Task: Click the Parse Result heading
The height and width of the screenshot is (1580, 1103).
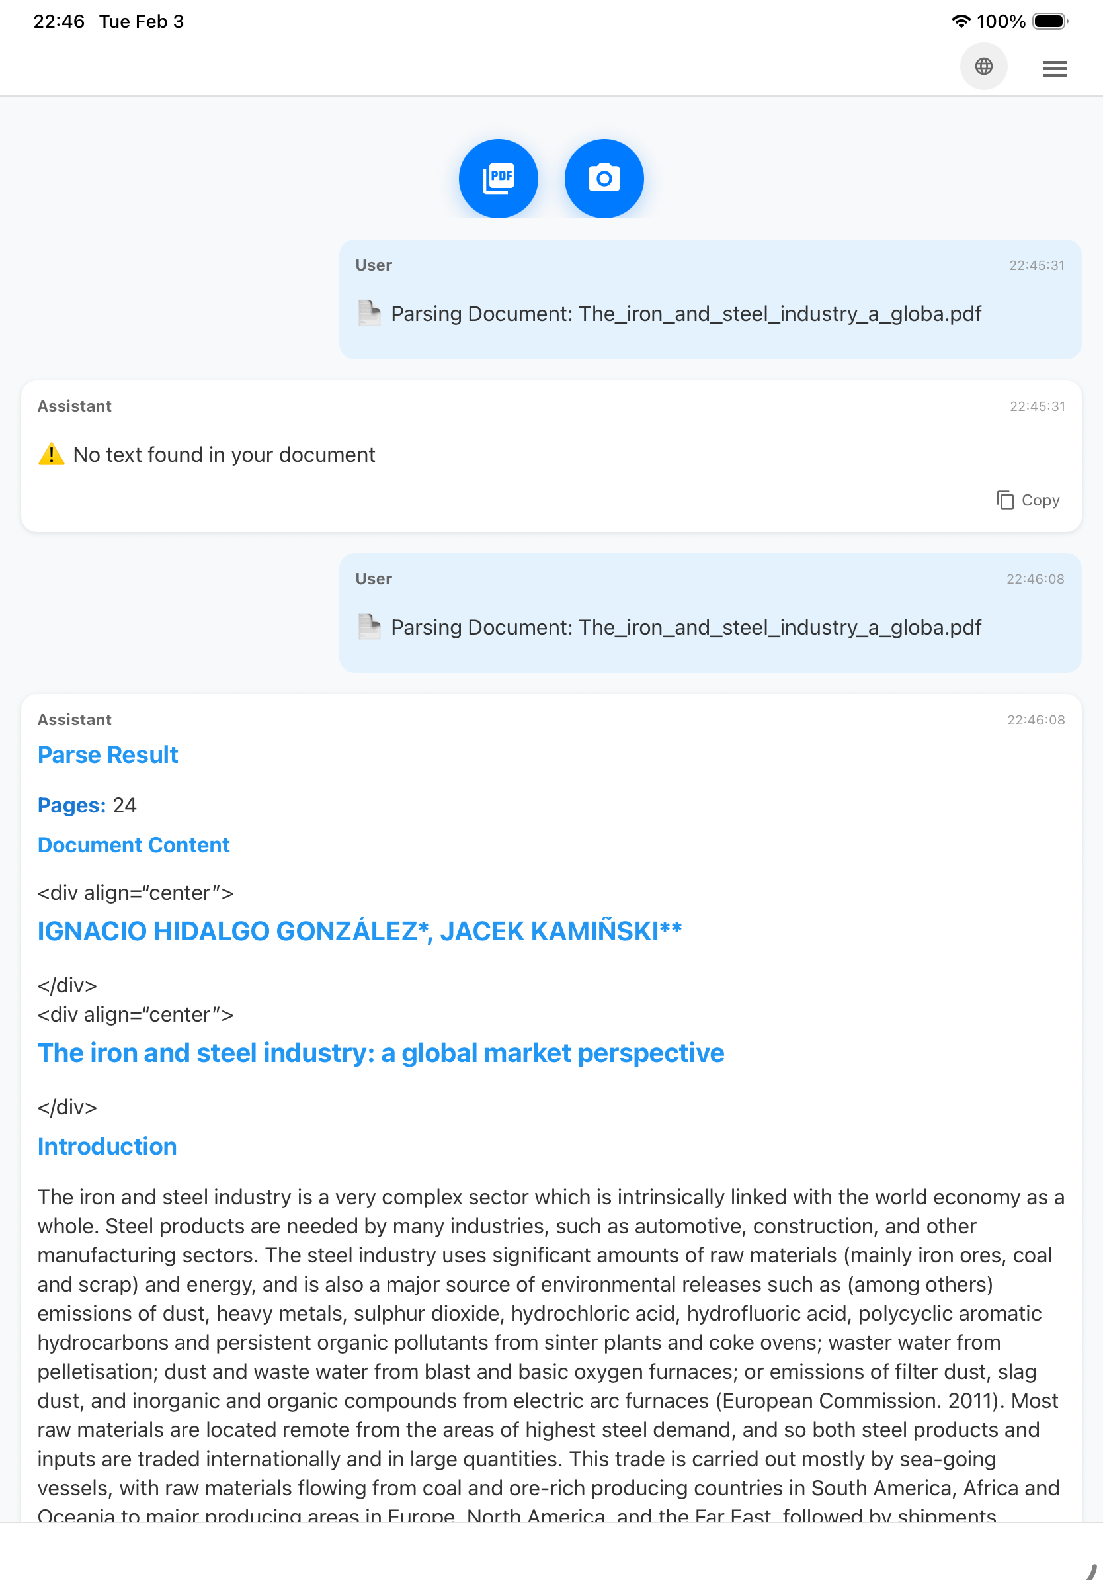Action: (x=108, y=755)
